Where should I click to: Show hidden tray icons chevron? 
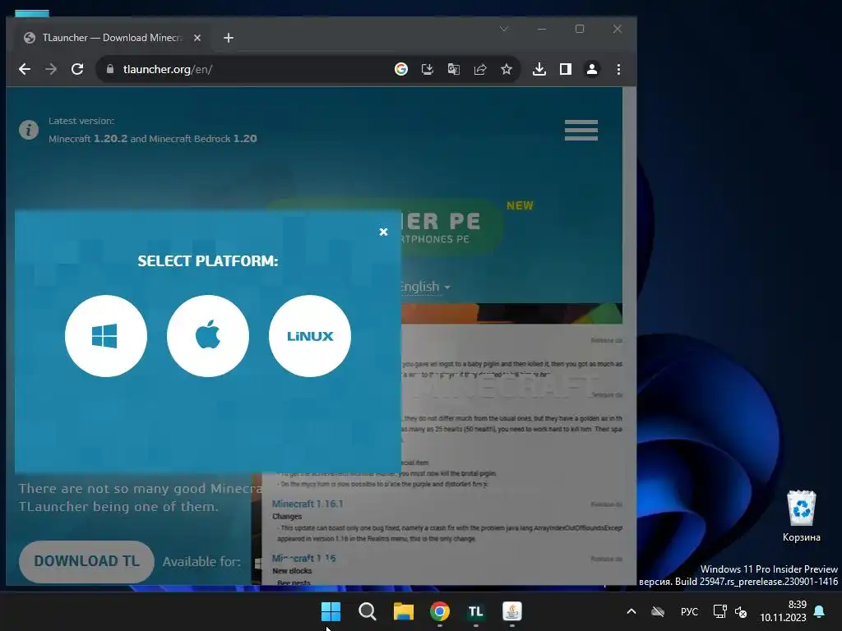[631, 611]
